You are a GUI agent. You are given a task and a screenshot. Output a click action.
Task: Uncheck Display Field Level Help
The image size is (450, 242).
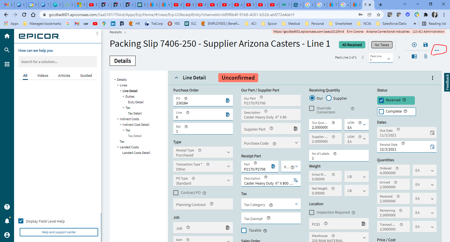click(21, 221)
